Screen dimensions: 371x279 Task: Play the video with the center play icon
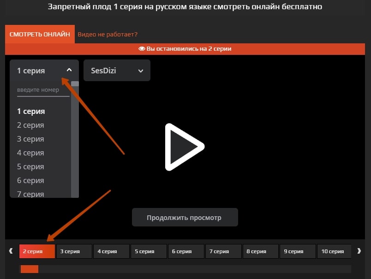point(184,147)
